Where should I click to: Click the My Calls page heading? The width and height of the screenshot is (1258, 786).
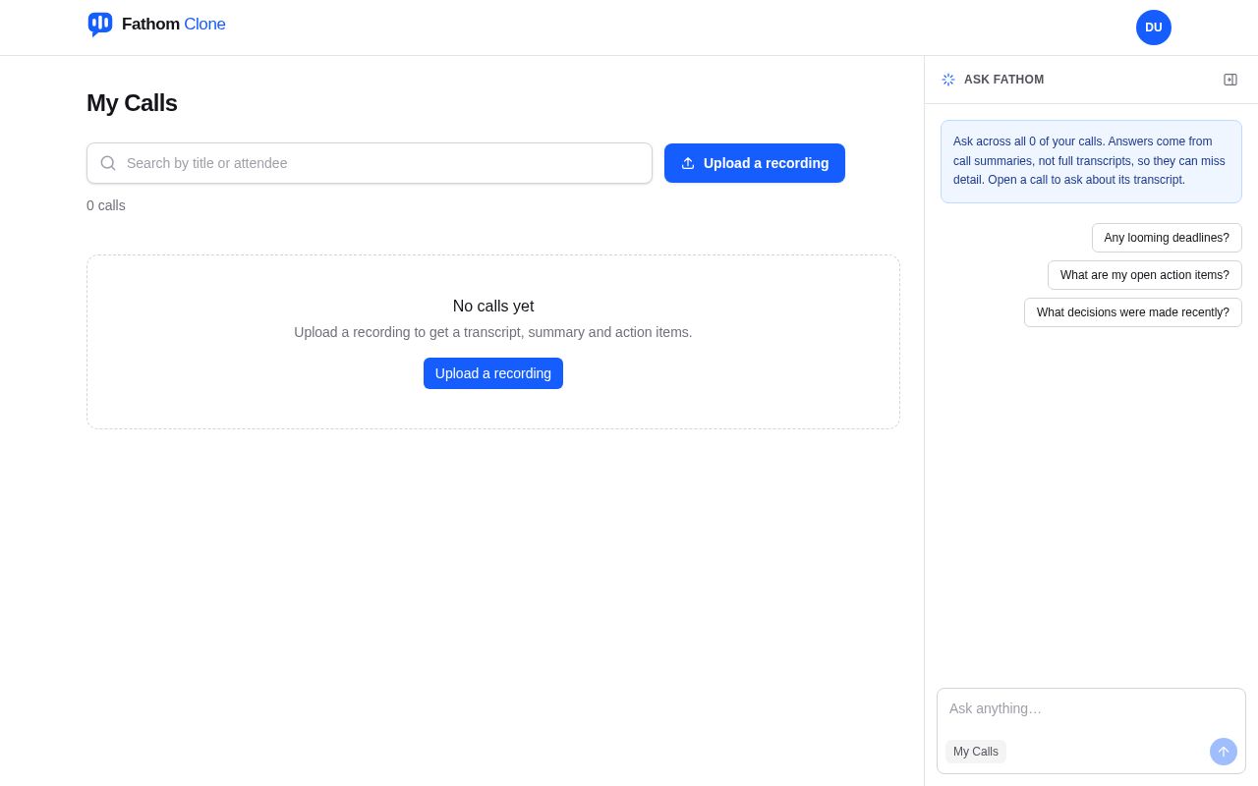tap(132, 103)
